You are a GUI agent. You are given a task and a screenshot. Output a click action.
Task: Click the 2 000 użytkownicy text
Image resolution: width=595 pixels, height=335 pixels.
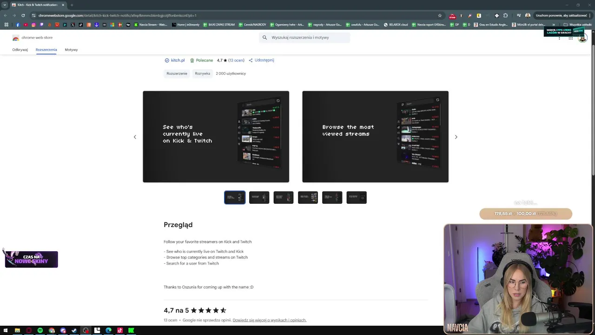coord(231,74)
